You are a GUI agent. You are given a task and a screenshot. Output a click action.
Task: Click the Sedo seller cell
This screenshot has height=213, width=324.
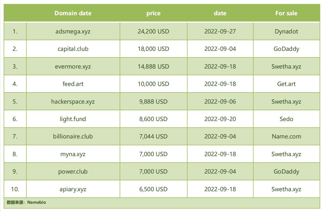click(286, 119)
